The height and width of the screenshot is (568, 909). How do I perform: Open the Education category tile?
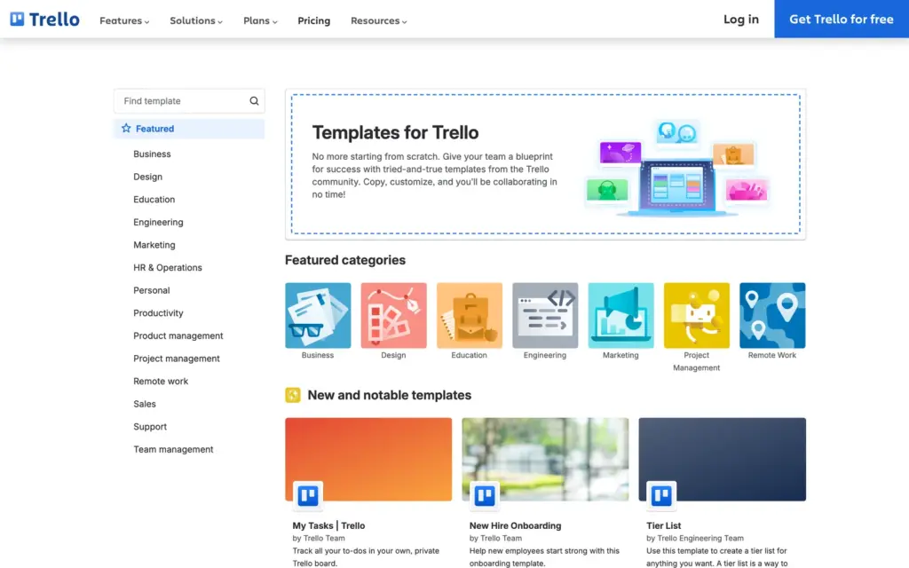click(470, 315)
